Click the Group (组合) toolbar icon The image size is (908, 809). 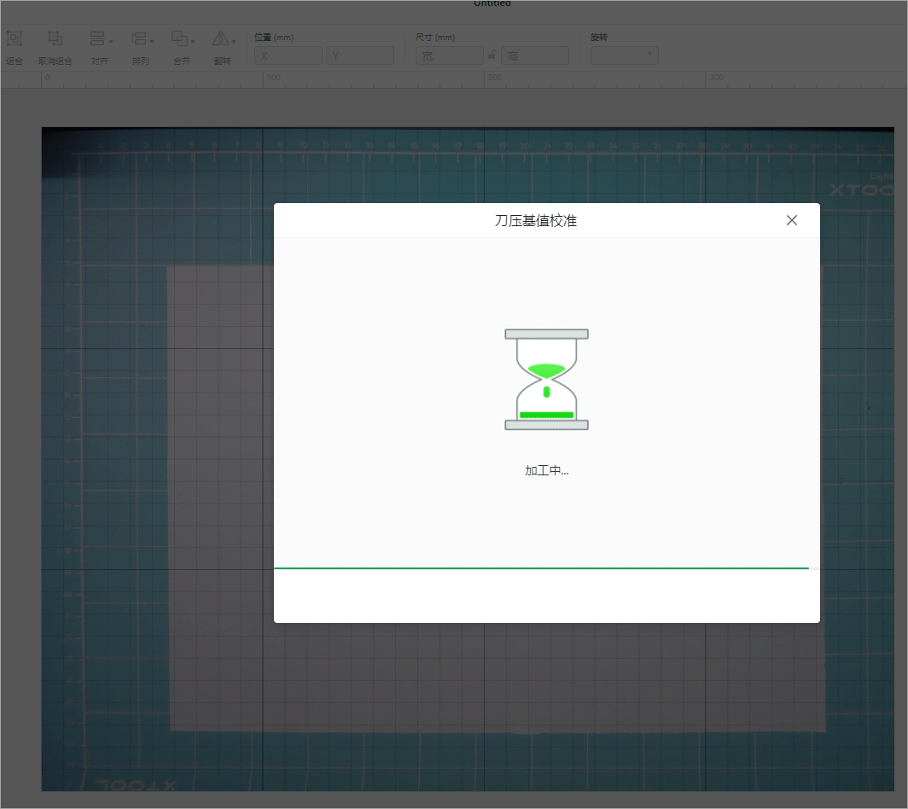(x=14, y=38)
